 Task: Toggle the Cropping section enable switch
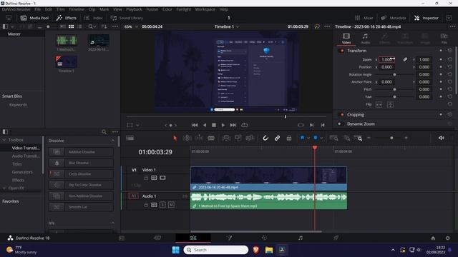tap(341, 114)
